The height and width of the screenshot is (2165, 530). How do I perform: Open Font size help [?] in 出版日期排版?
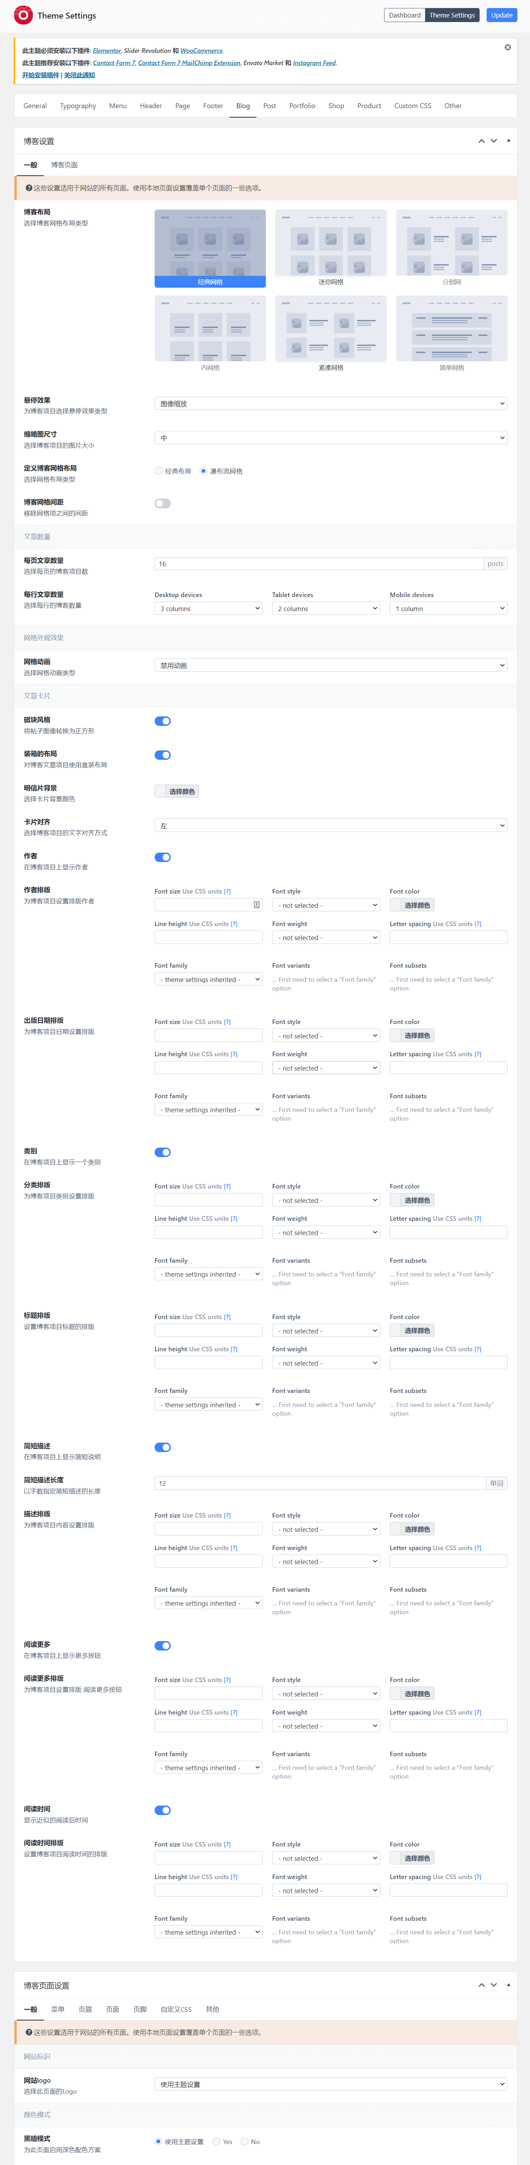point(227,1022)
